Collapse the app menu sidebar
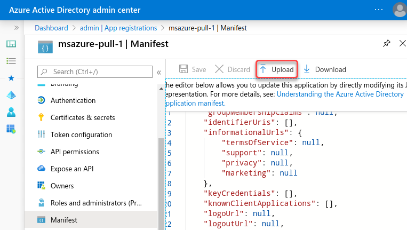The width and height of the screenshot is (407, 230). [x=158, y=72]
